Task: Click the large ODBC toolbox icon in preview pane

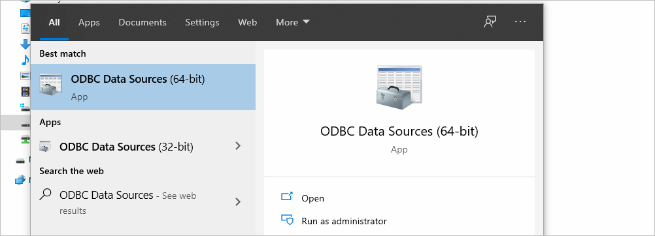Action: 399,87
